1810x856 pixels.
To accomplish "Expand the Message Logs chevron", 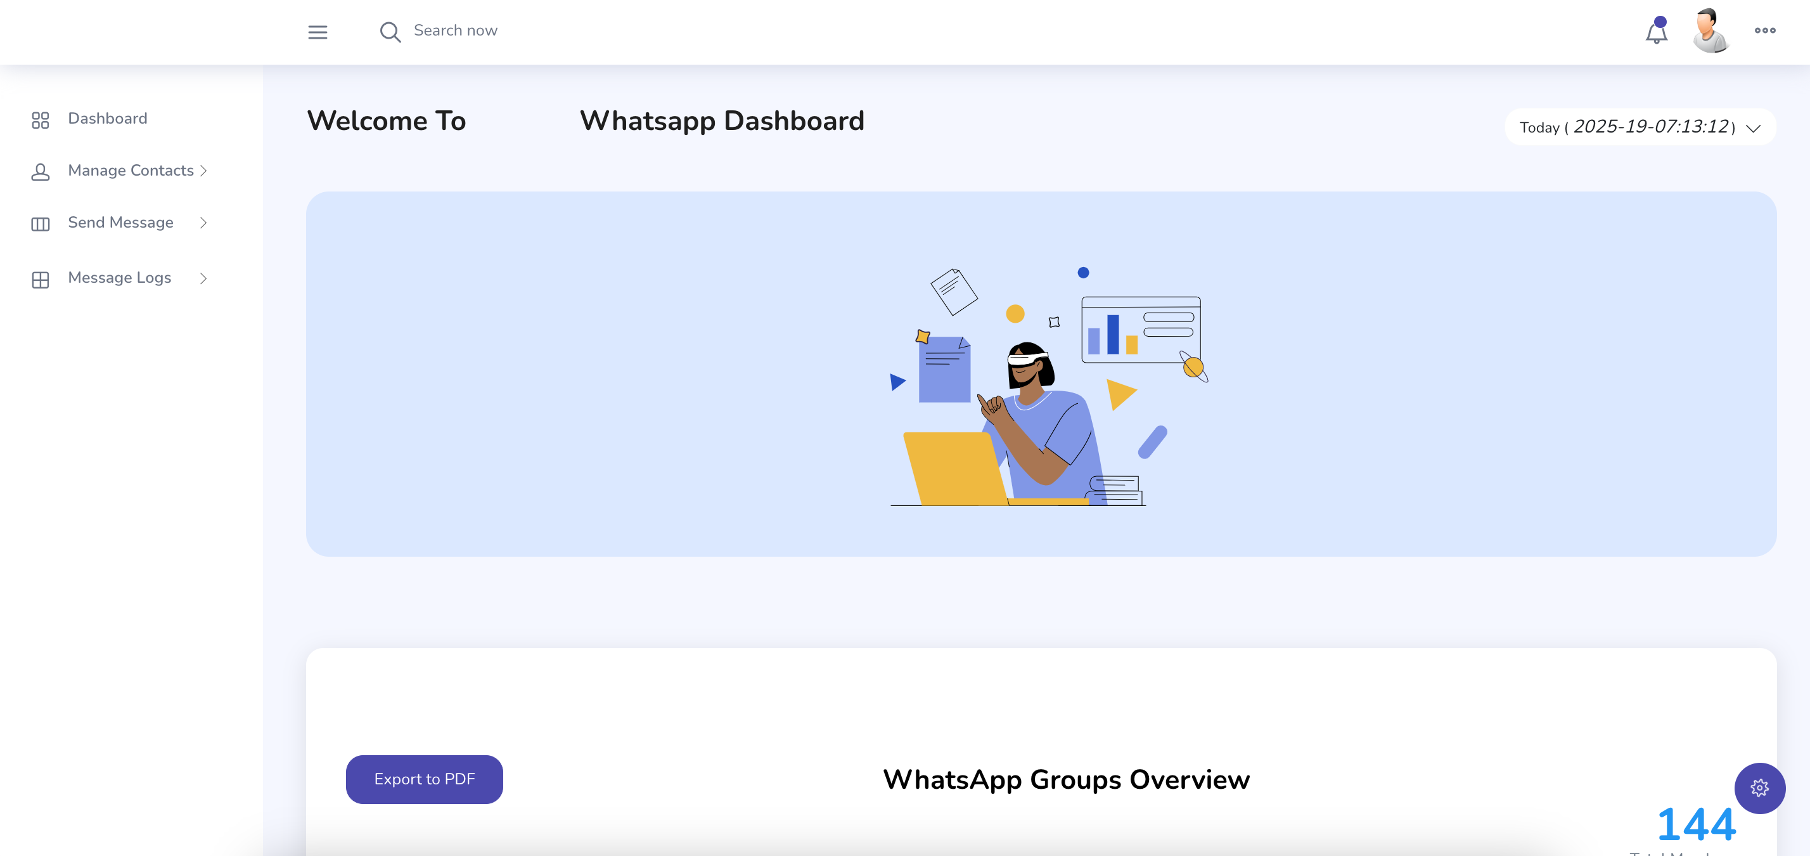I will click(203, 278).
